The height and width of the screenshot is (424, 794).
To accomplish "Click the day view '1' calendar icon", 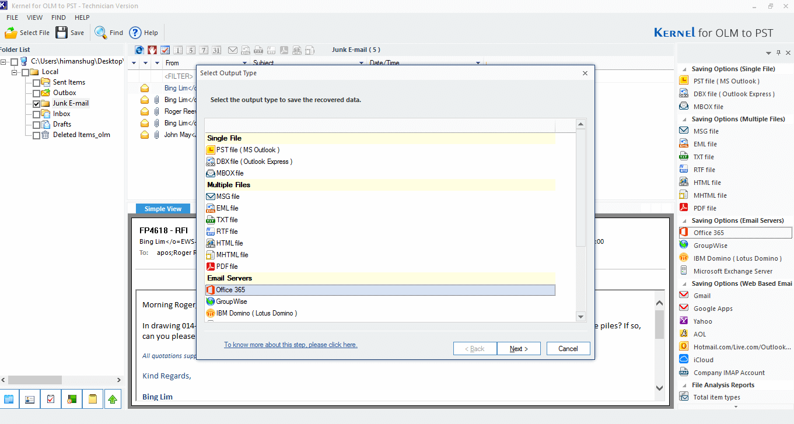I will (x=178, y=50).
